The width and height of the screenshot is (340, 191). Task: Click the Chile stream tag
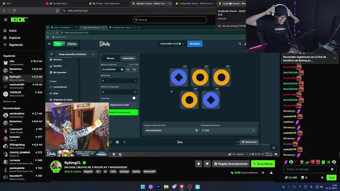coord(113,172)
